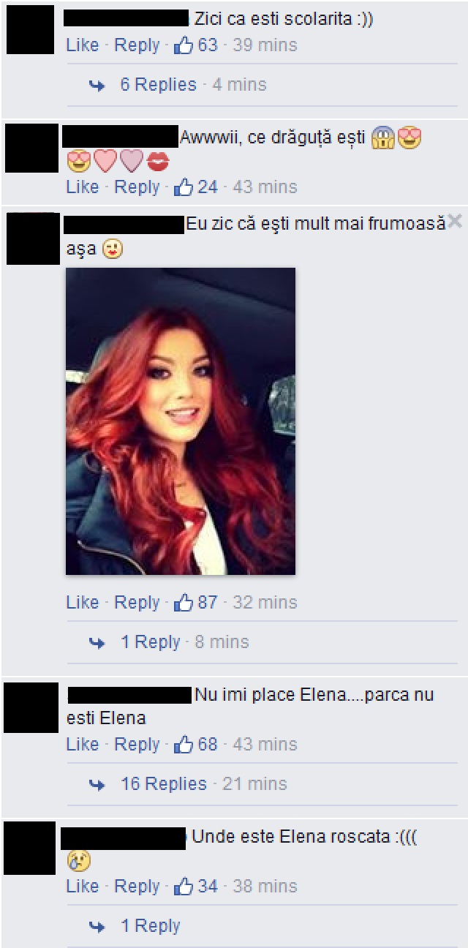Open profile picture of first commenter
This screenshot has height=948, width=468.
click(30, 29)
